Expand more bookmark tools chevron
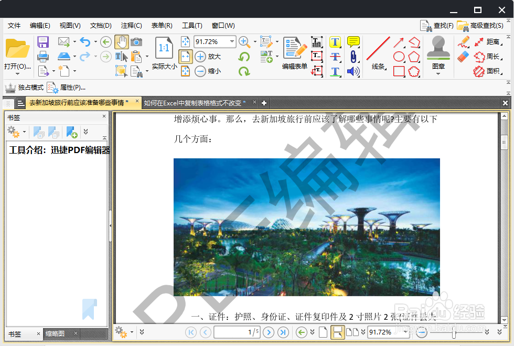This screenshot has height=346, width=514. pyautogui.click(x=85, y=132)
